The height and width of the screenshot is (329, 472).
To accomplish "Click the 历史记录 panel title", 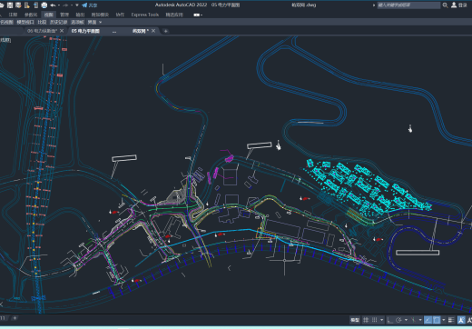I will pyautogui.click(x=59, y=22).
